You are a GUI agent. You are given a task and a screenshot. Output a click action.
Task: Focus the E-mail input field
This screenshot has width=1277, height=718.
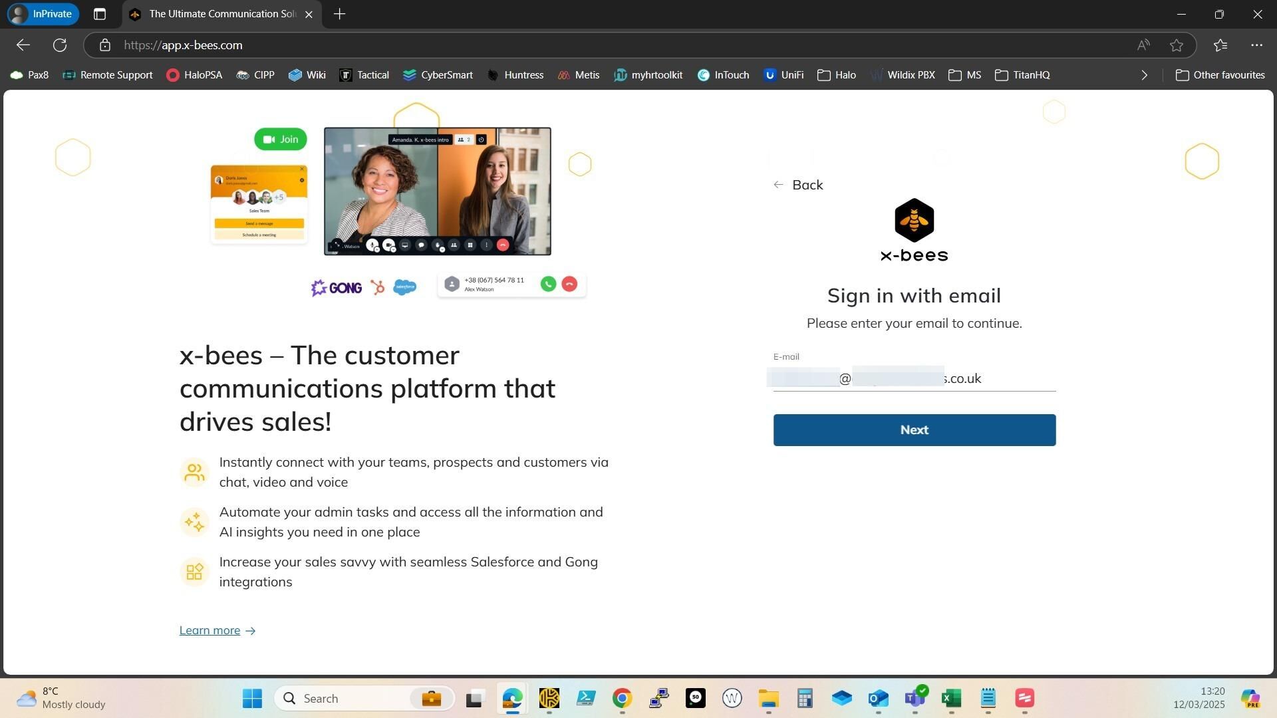coord(914,378)
